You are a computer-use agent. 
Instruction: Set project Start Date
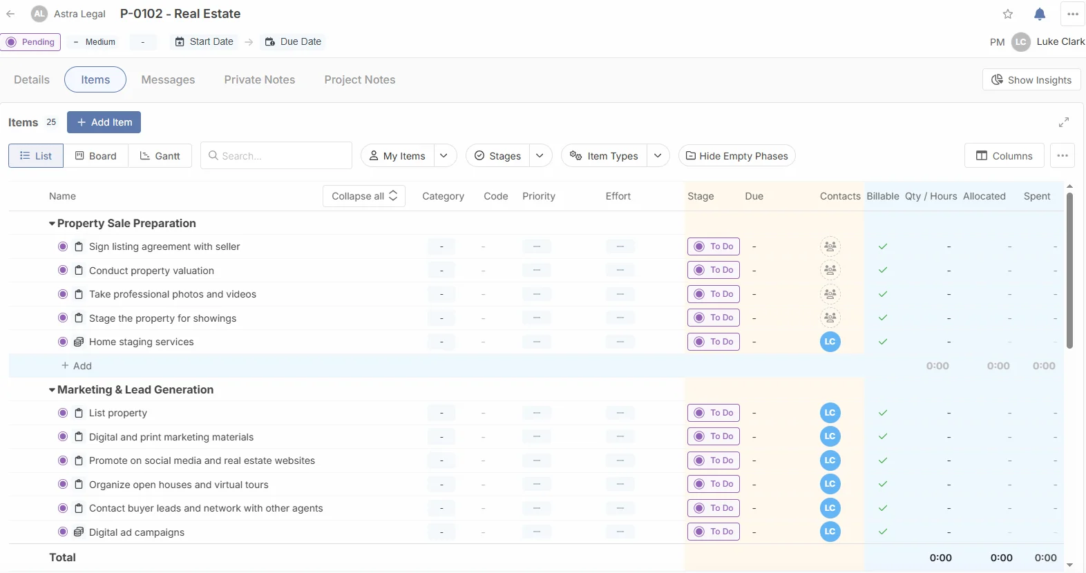(x=204, y=41)
